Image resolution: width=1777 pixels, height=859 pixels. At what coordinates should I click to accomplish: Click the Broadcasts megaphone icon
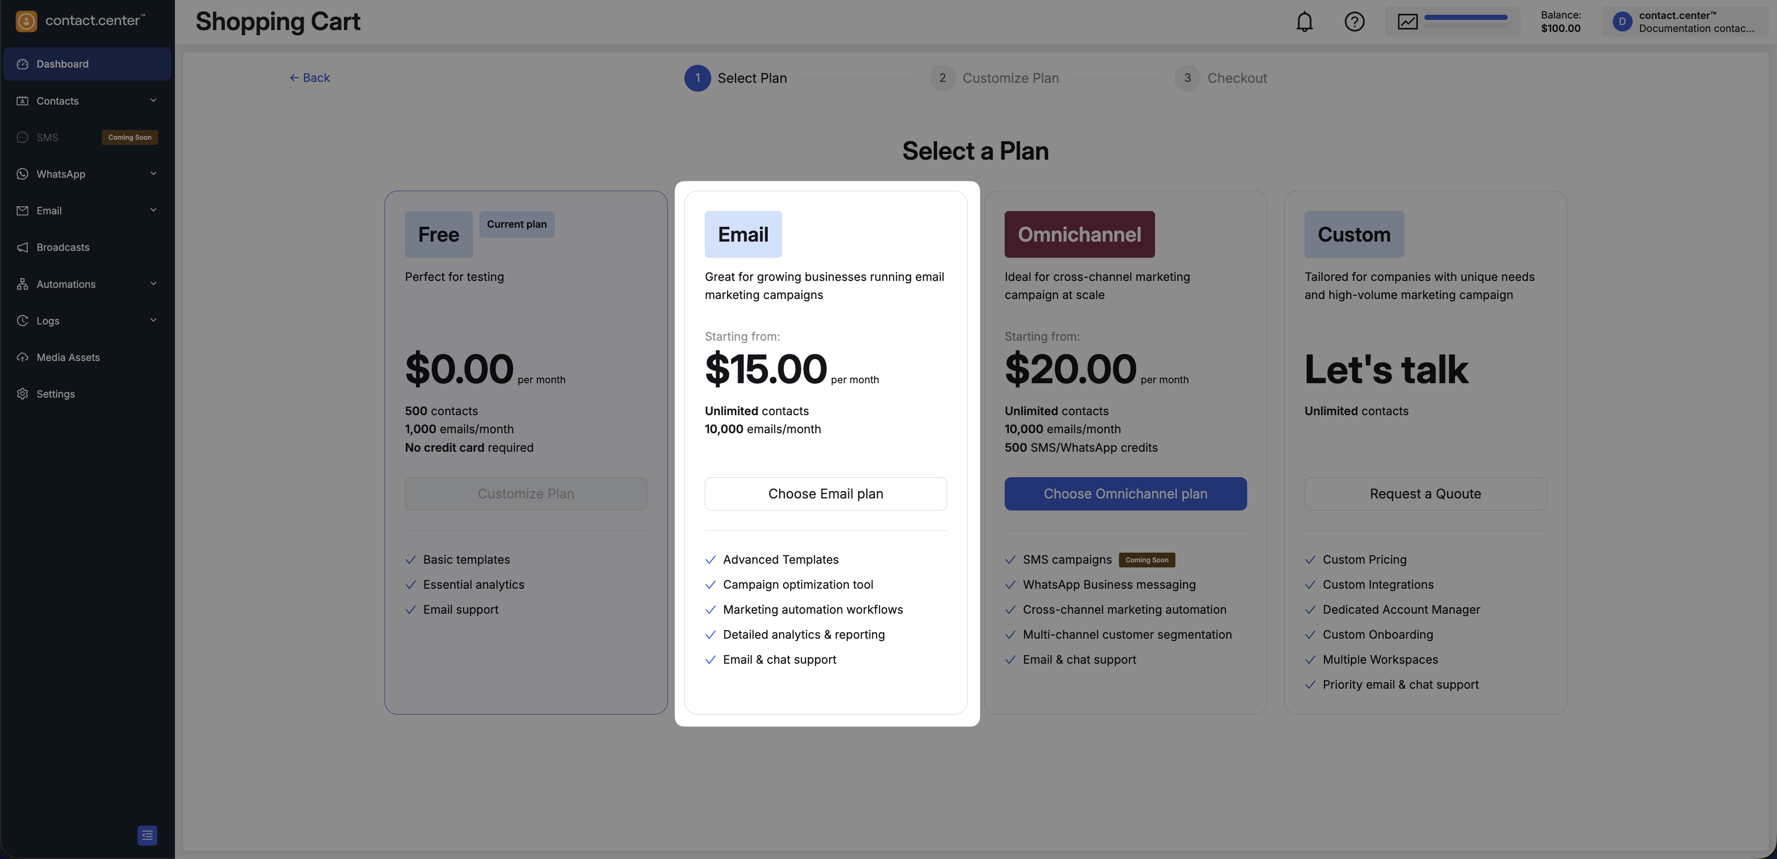(23, 247)
